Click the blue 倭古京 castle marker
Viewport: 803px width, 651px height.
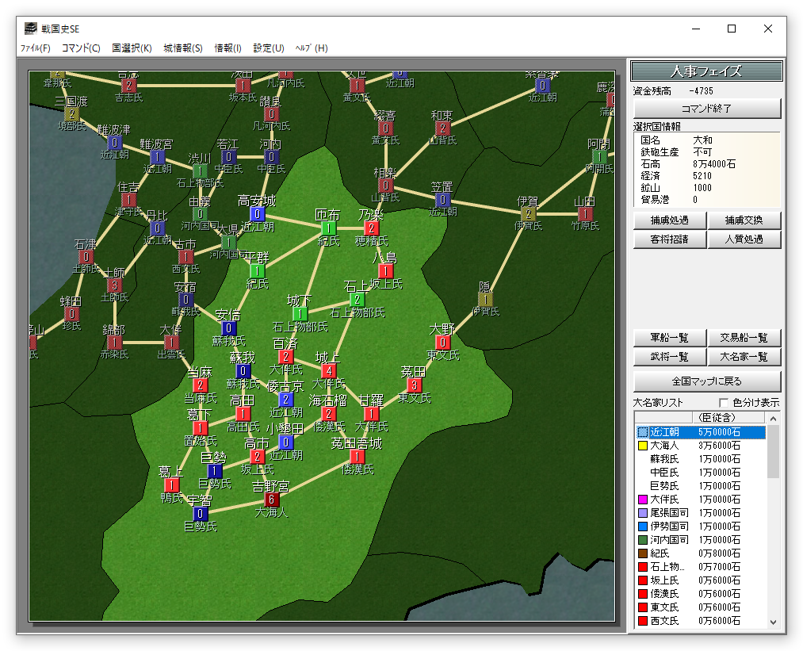tap(286, 400)
